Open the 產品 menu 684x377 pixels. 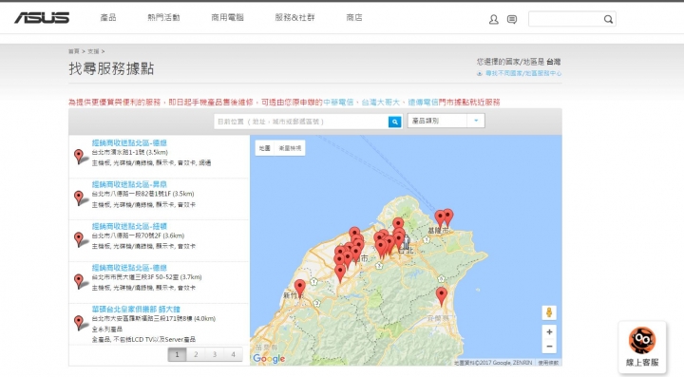click(x=108, y=17)
